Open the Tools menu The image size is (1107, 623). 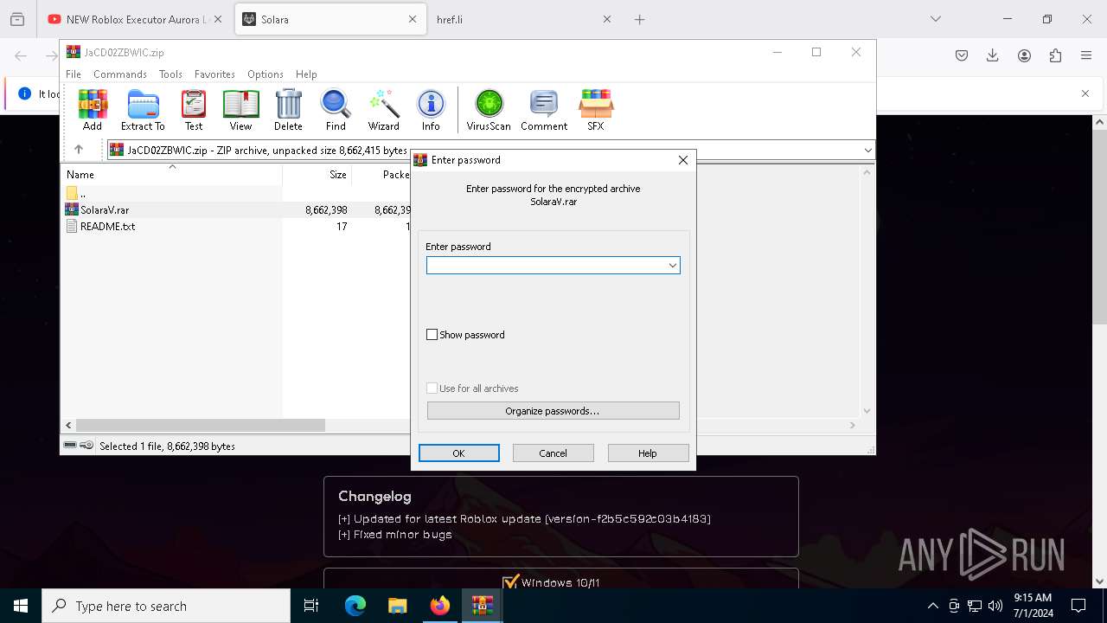[x=170, y=74]
